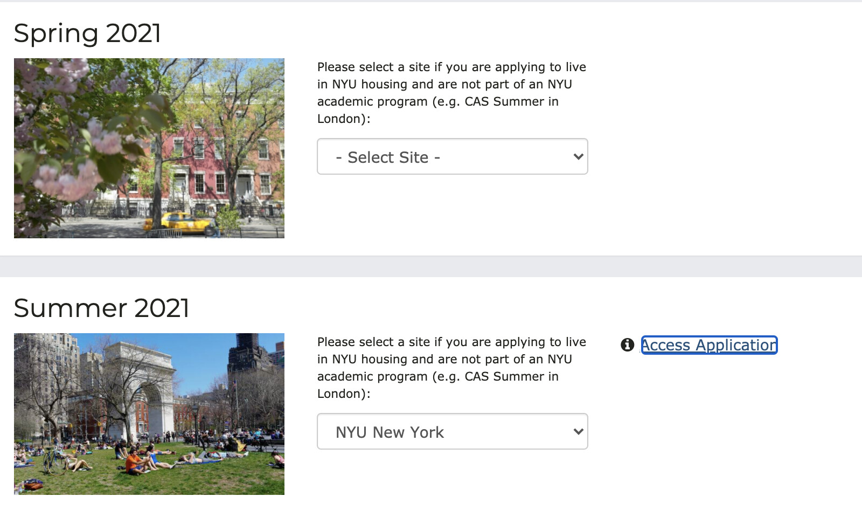This screenshot has width=862, height=510.
Task: Open the Spring 2021 Select Site dropdown
Action: click(451, 157)
